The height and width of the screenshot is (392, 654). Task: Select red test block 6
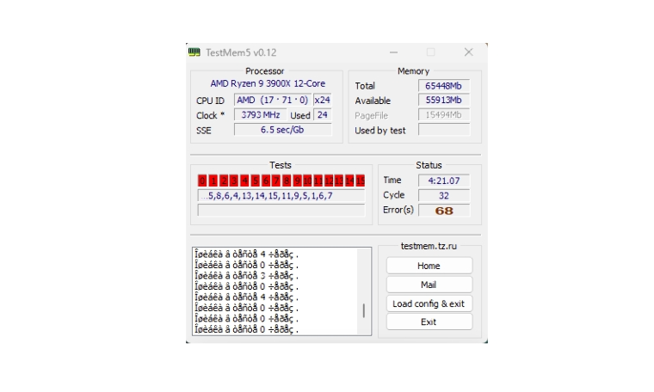point(266,181)
